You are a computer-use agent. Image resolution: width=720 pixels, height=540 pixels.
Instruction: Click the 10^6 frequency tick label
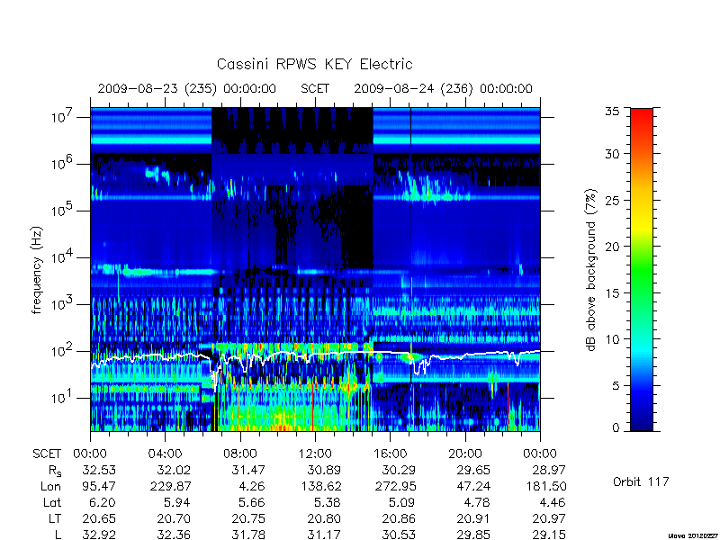[x=63, y=163]
